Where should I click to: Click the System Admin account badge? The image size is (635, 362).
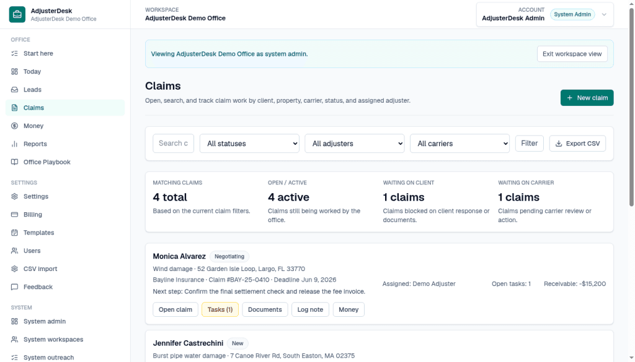coord(572,15)
